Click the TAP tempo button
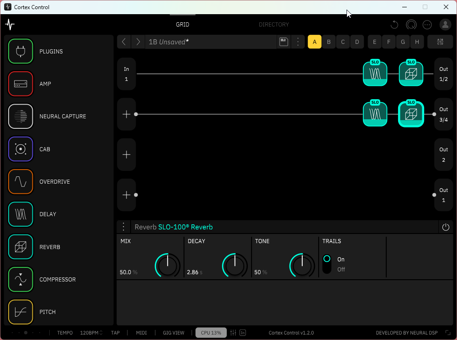The image size is (457, 340). (115, 332)
